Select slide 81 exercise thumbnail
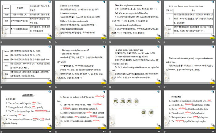The width and height of the screenshot is (216, 133). pos(27,110)
